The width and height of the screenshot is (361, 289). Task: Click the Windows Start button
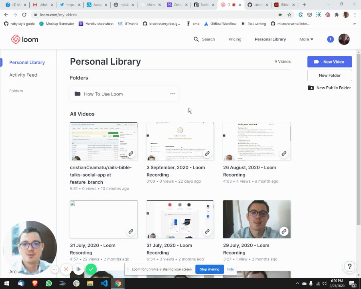pos(7,283)
